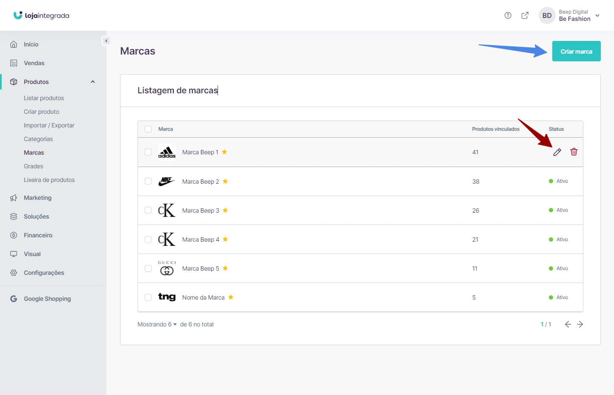The width and height of the screenshot is (614, 395).
Task: Click the Adidas logo thumbnail
Action: click(x=167, y=152)
